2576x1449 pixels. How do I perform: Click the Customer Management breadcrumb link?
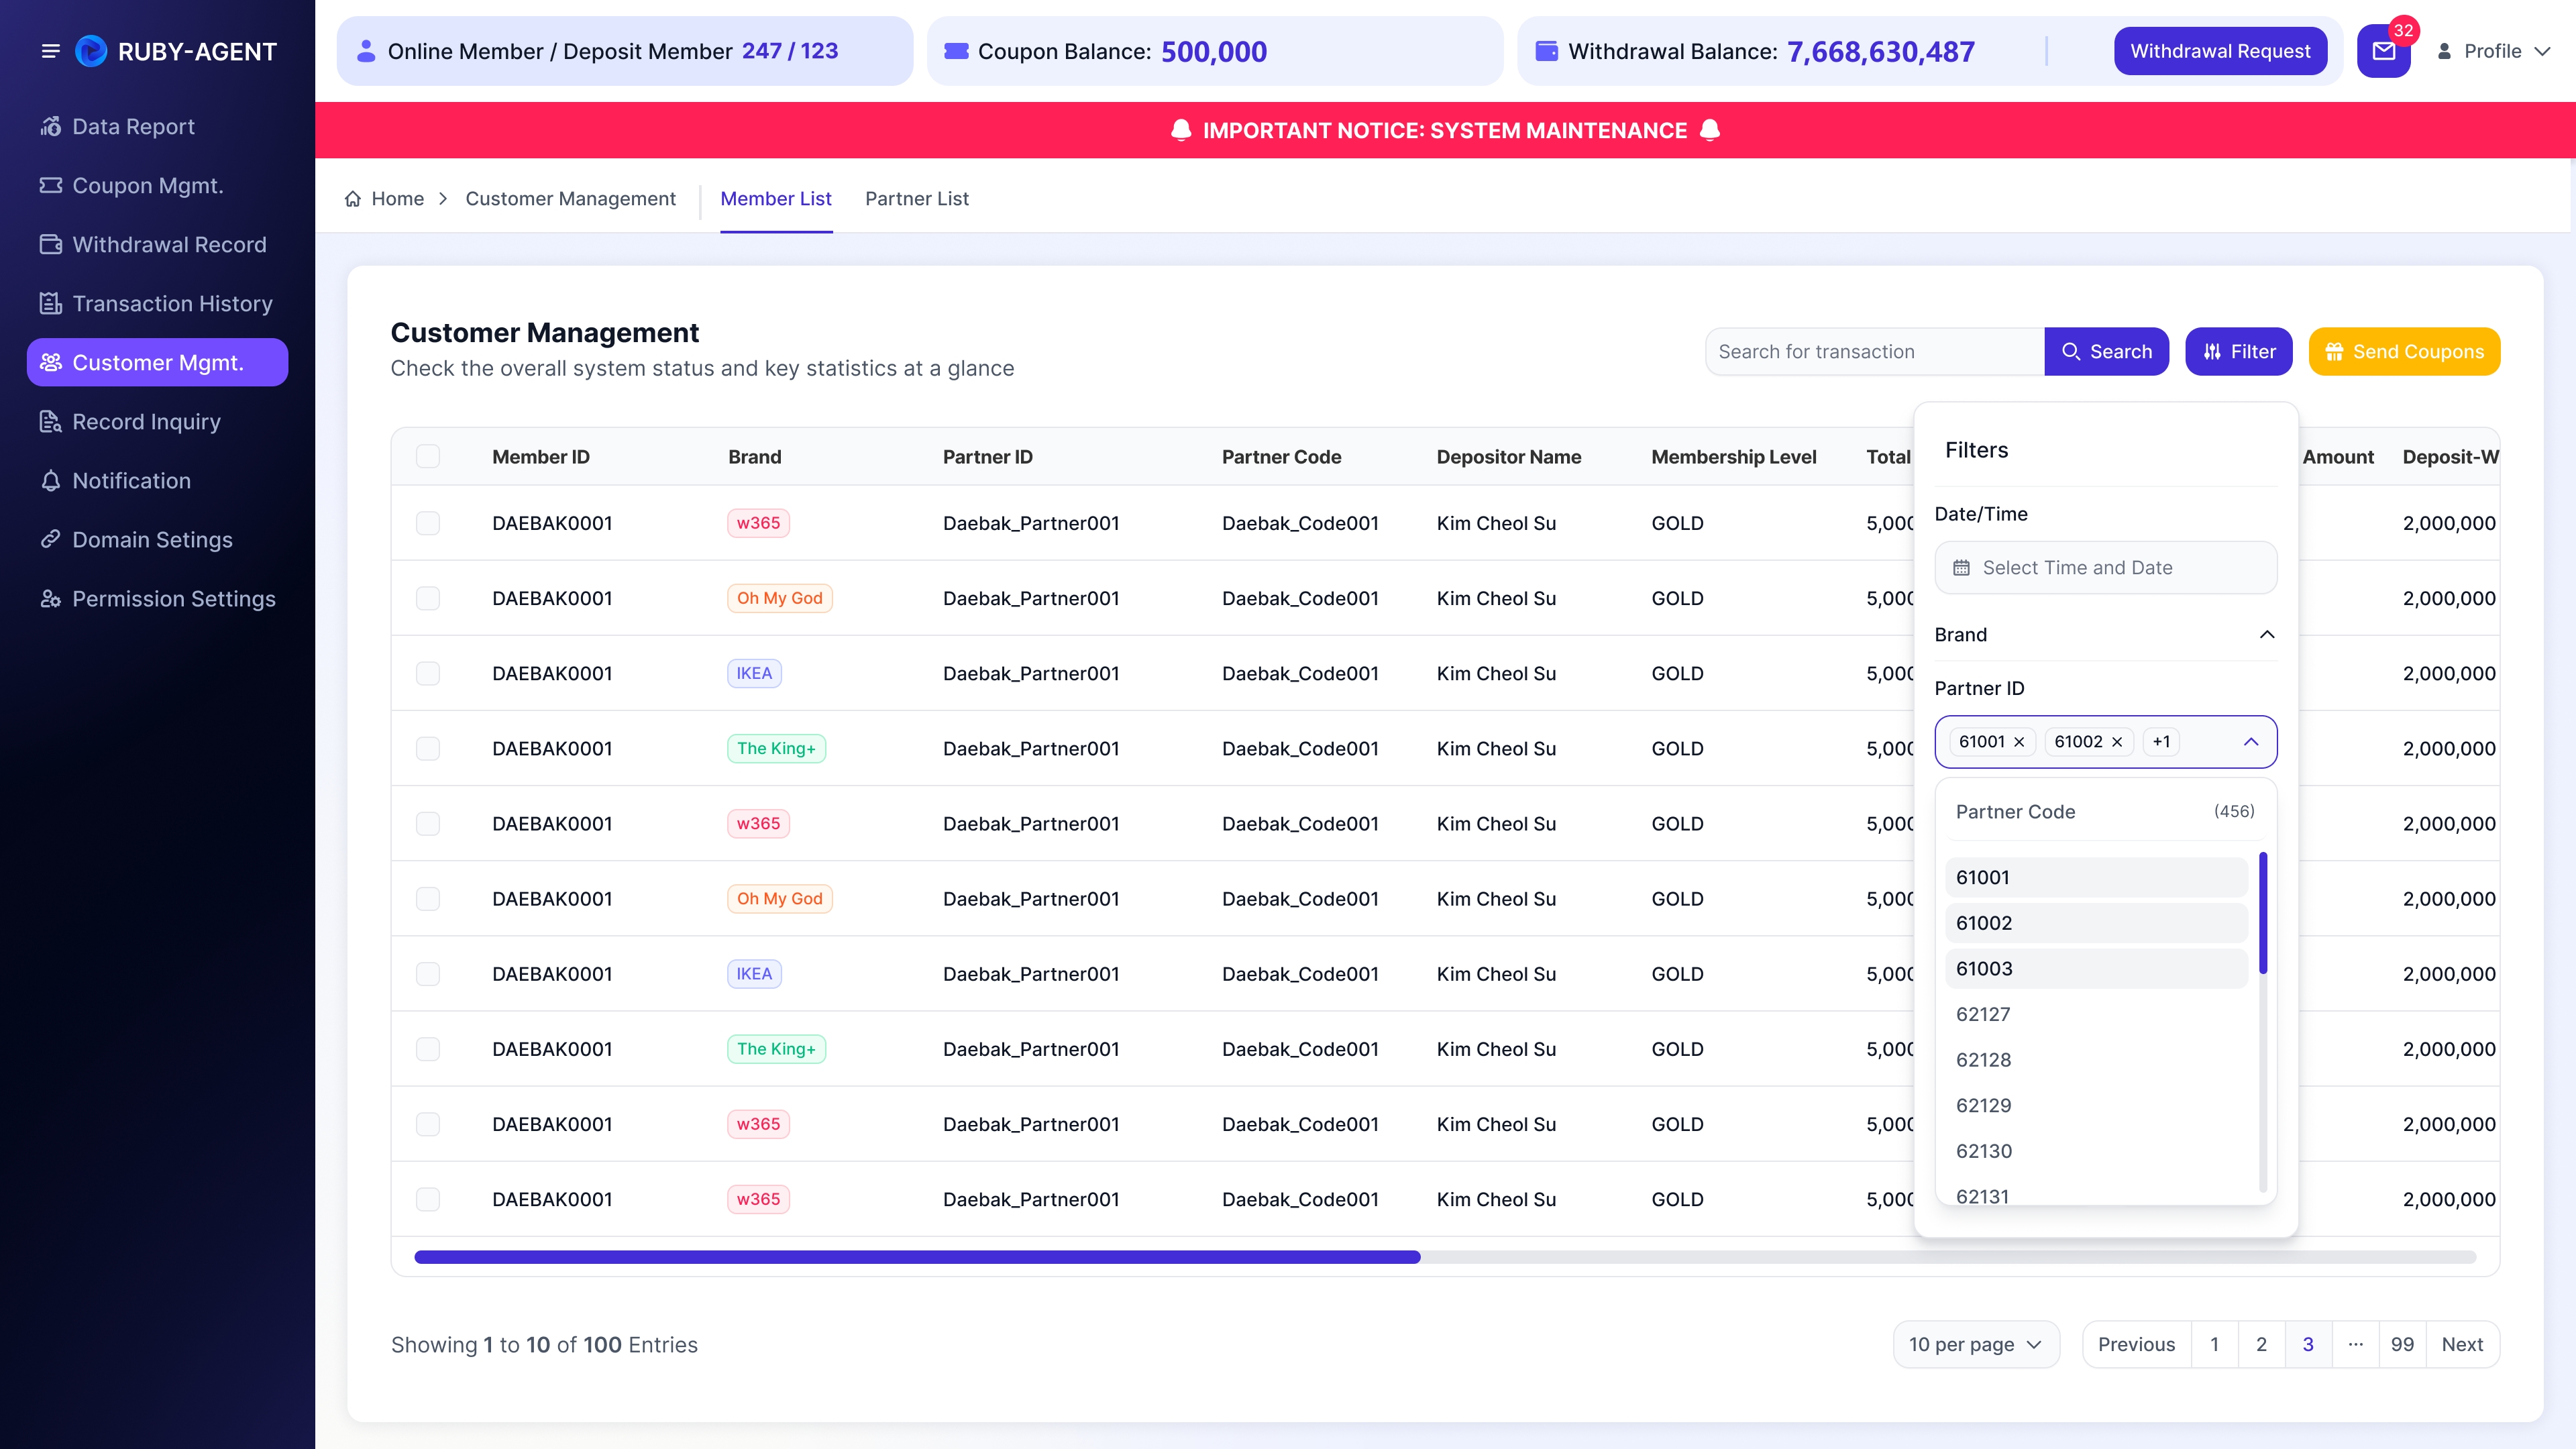[x=570, y=199]
